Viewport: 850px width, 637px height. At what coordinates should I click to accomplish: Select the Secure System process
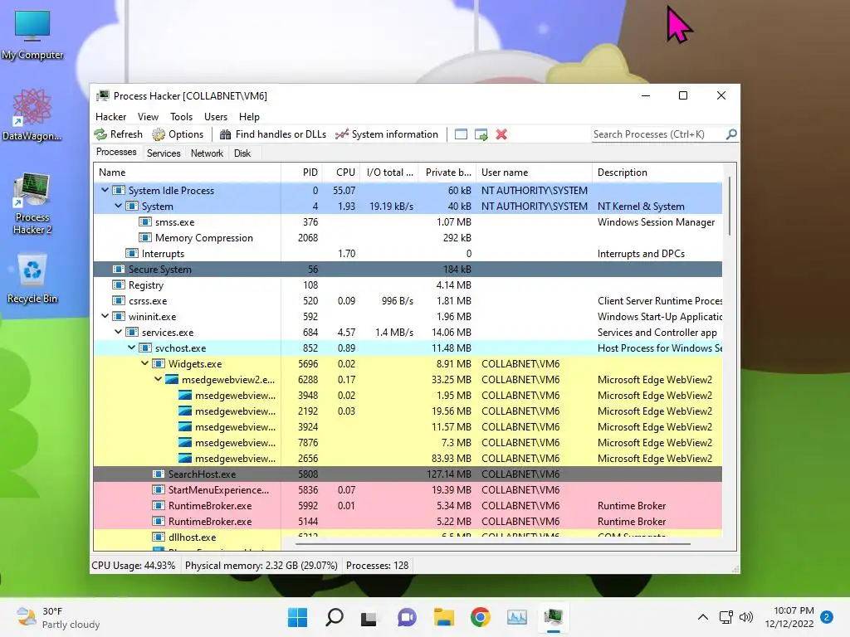408,270
